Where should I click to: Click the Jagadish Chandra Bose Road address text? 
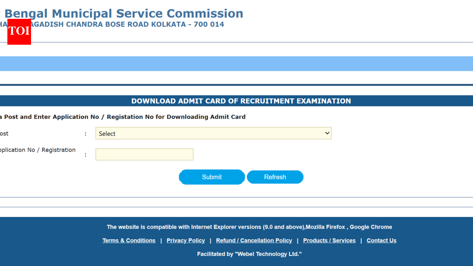pyautogui.click(x=111, y=24)
